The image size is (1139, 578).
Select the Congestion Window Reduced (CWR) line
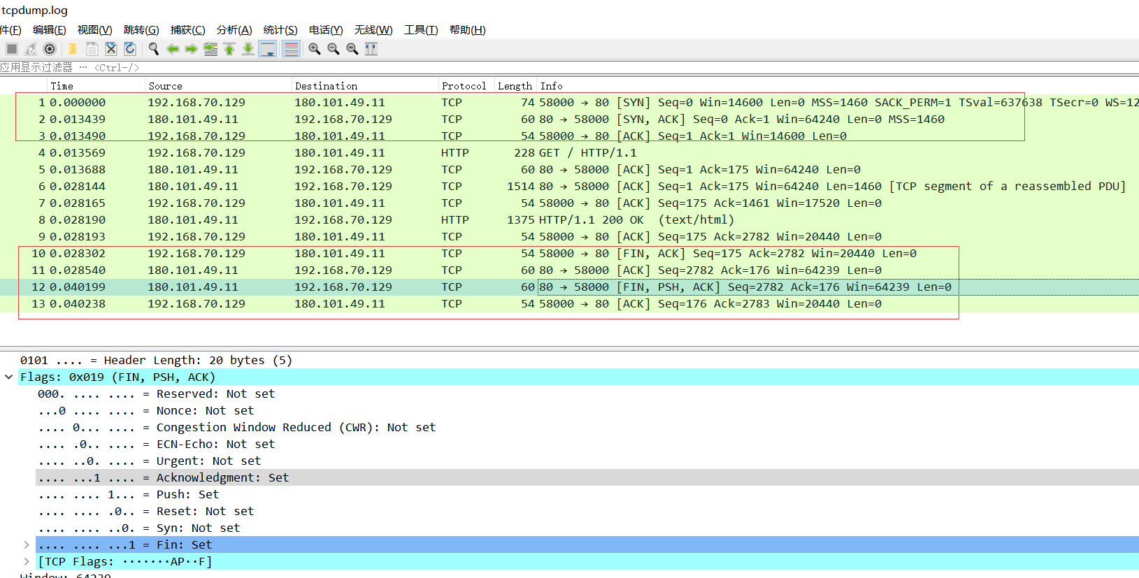click(236, 428)
